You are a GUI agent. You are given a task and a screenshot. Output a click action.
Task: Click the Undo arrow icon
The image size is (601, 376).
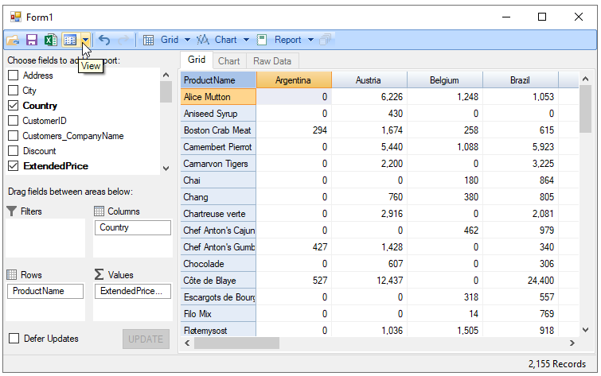pos(104,40)
